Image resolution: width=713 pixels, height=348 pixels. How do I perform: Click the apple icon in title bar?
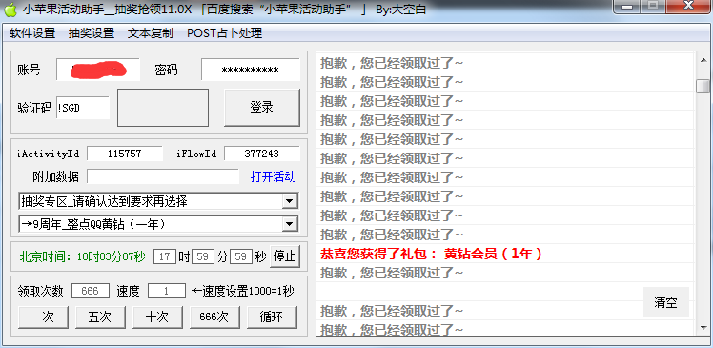pos(10,10)
